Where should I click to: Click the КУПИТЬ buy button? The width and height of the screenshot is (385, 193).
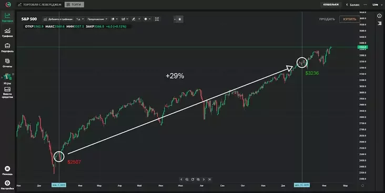coord(350,19)
